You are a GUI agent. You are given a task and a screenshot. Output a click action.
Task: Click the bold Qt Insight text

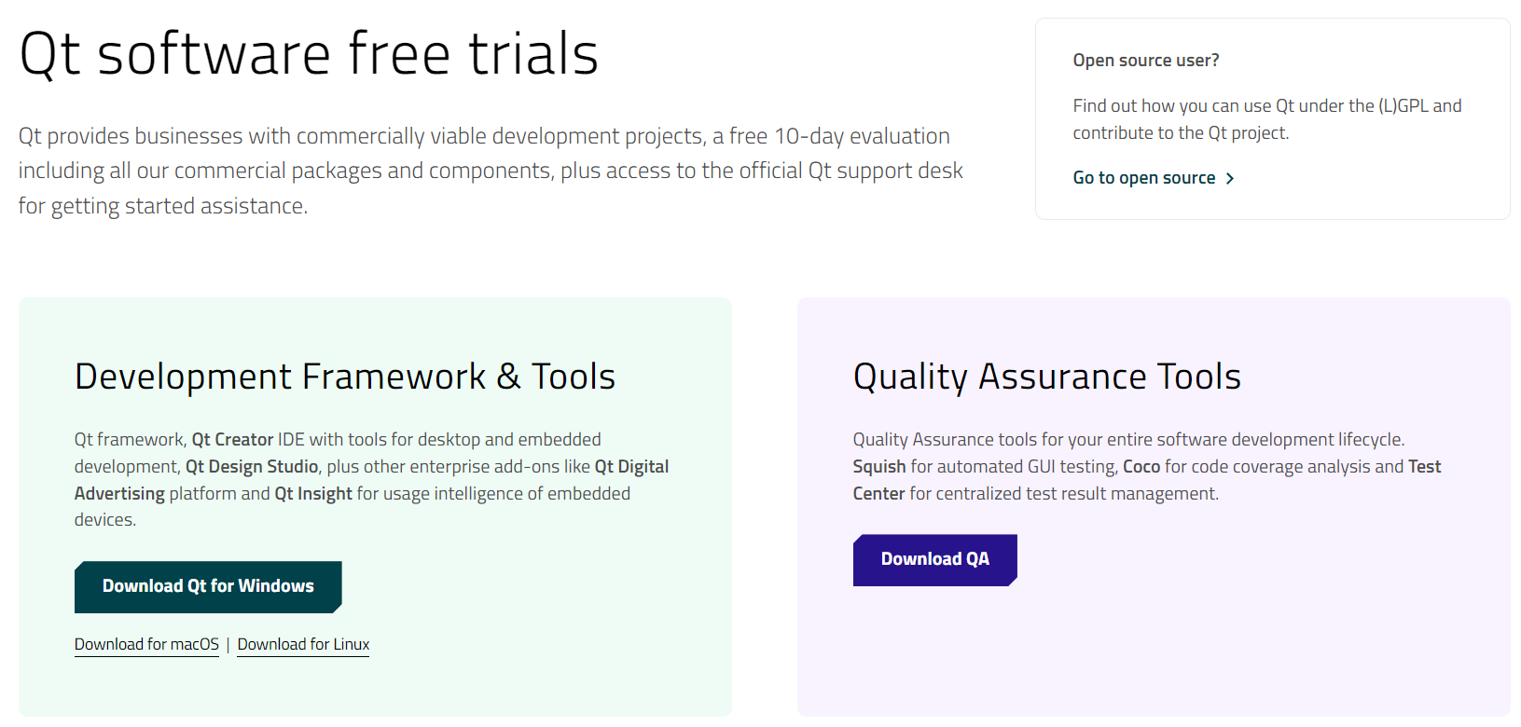313,493
